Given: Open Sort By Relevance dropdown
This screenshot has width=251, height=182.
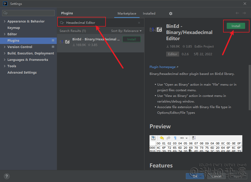Looking at the screenshot, I should click(x=126, y=31).
